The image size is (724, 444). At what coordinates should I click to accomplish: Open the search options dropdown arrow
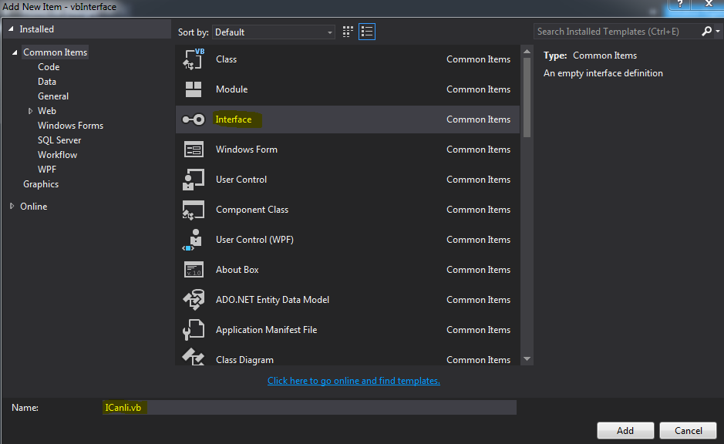tap(718, 32)
